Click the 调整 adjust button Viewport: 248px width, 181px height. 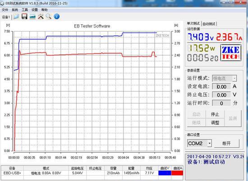[x=215, y=122]
